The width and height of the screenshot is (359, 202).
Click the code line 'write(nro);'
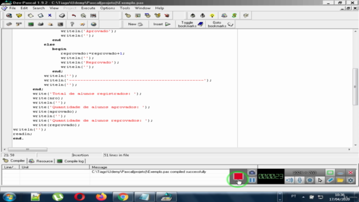[x=48, y=98]
